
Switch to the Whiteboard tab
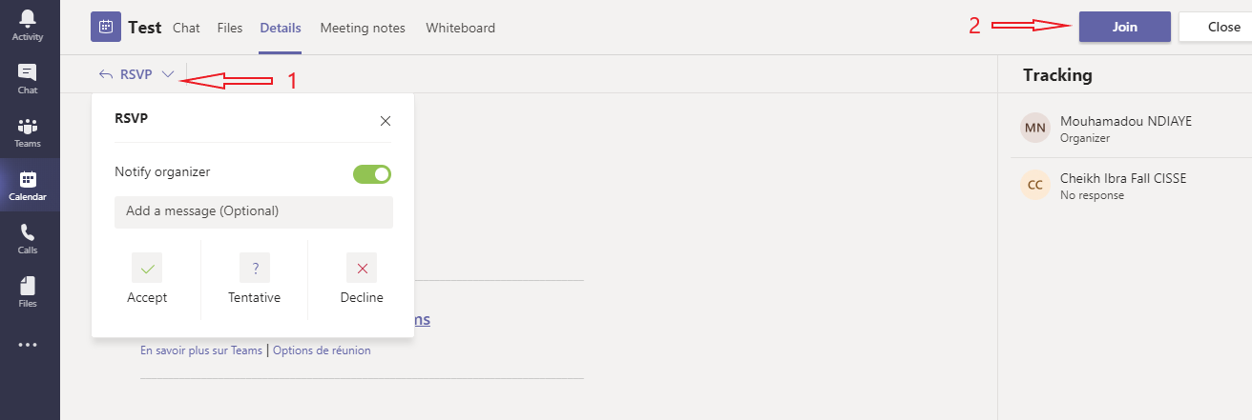(x=460, y=28)
